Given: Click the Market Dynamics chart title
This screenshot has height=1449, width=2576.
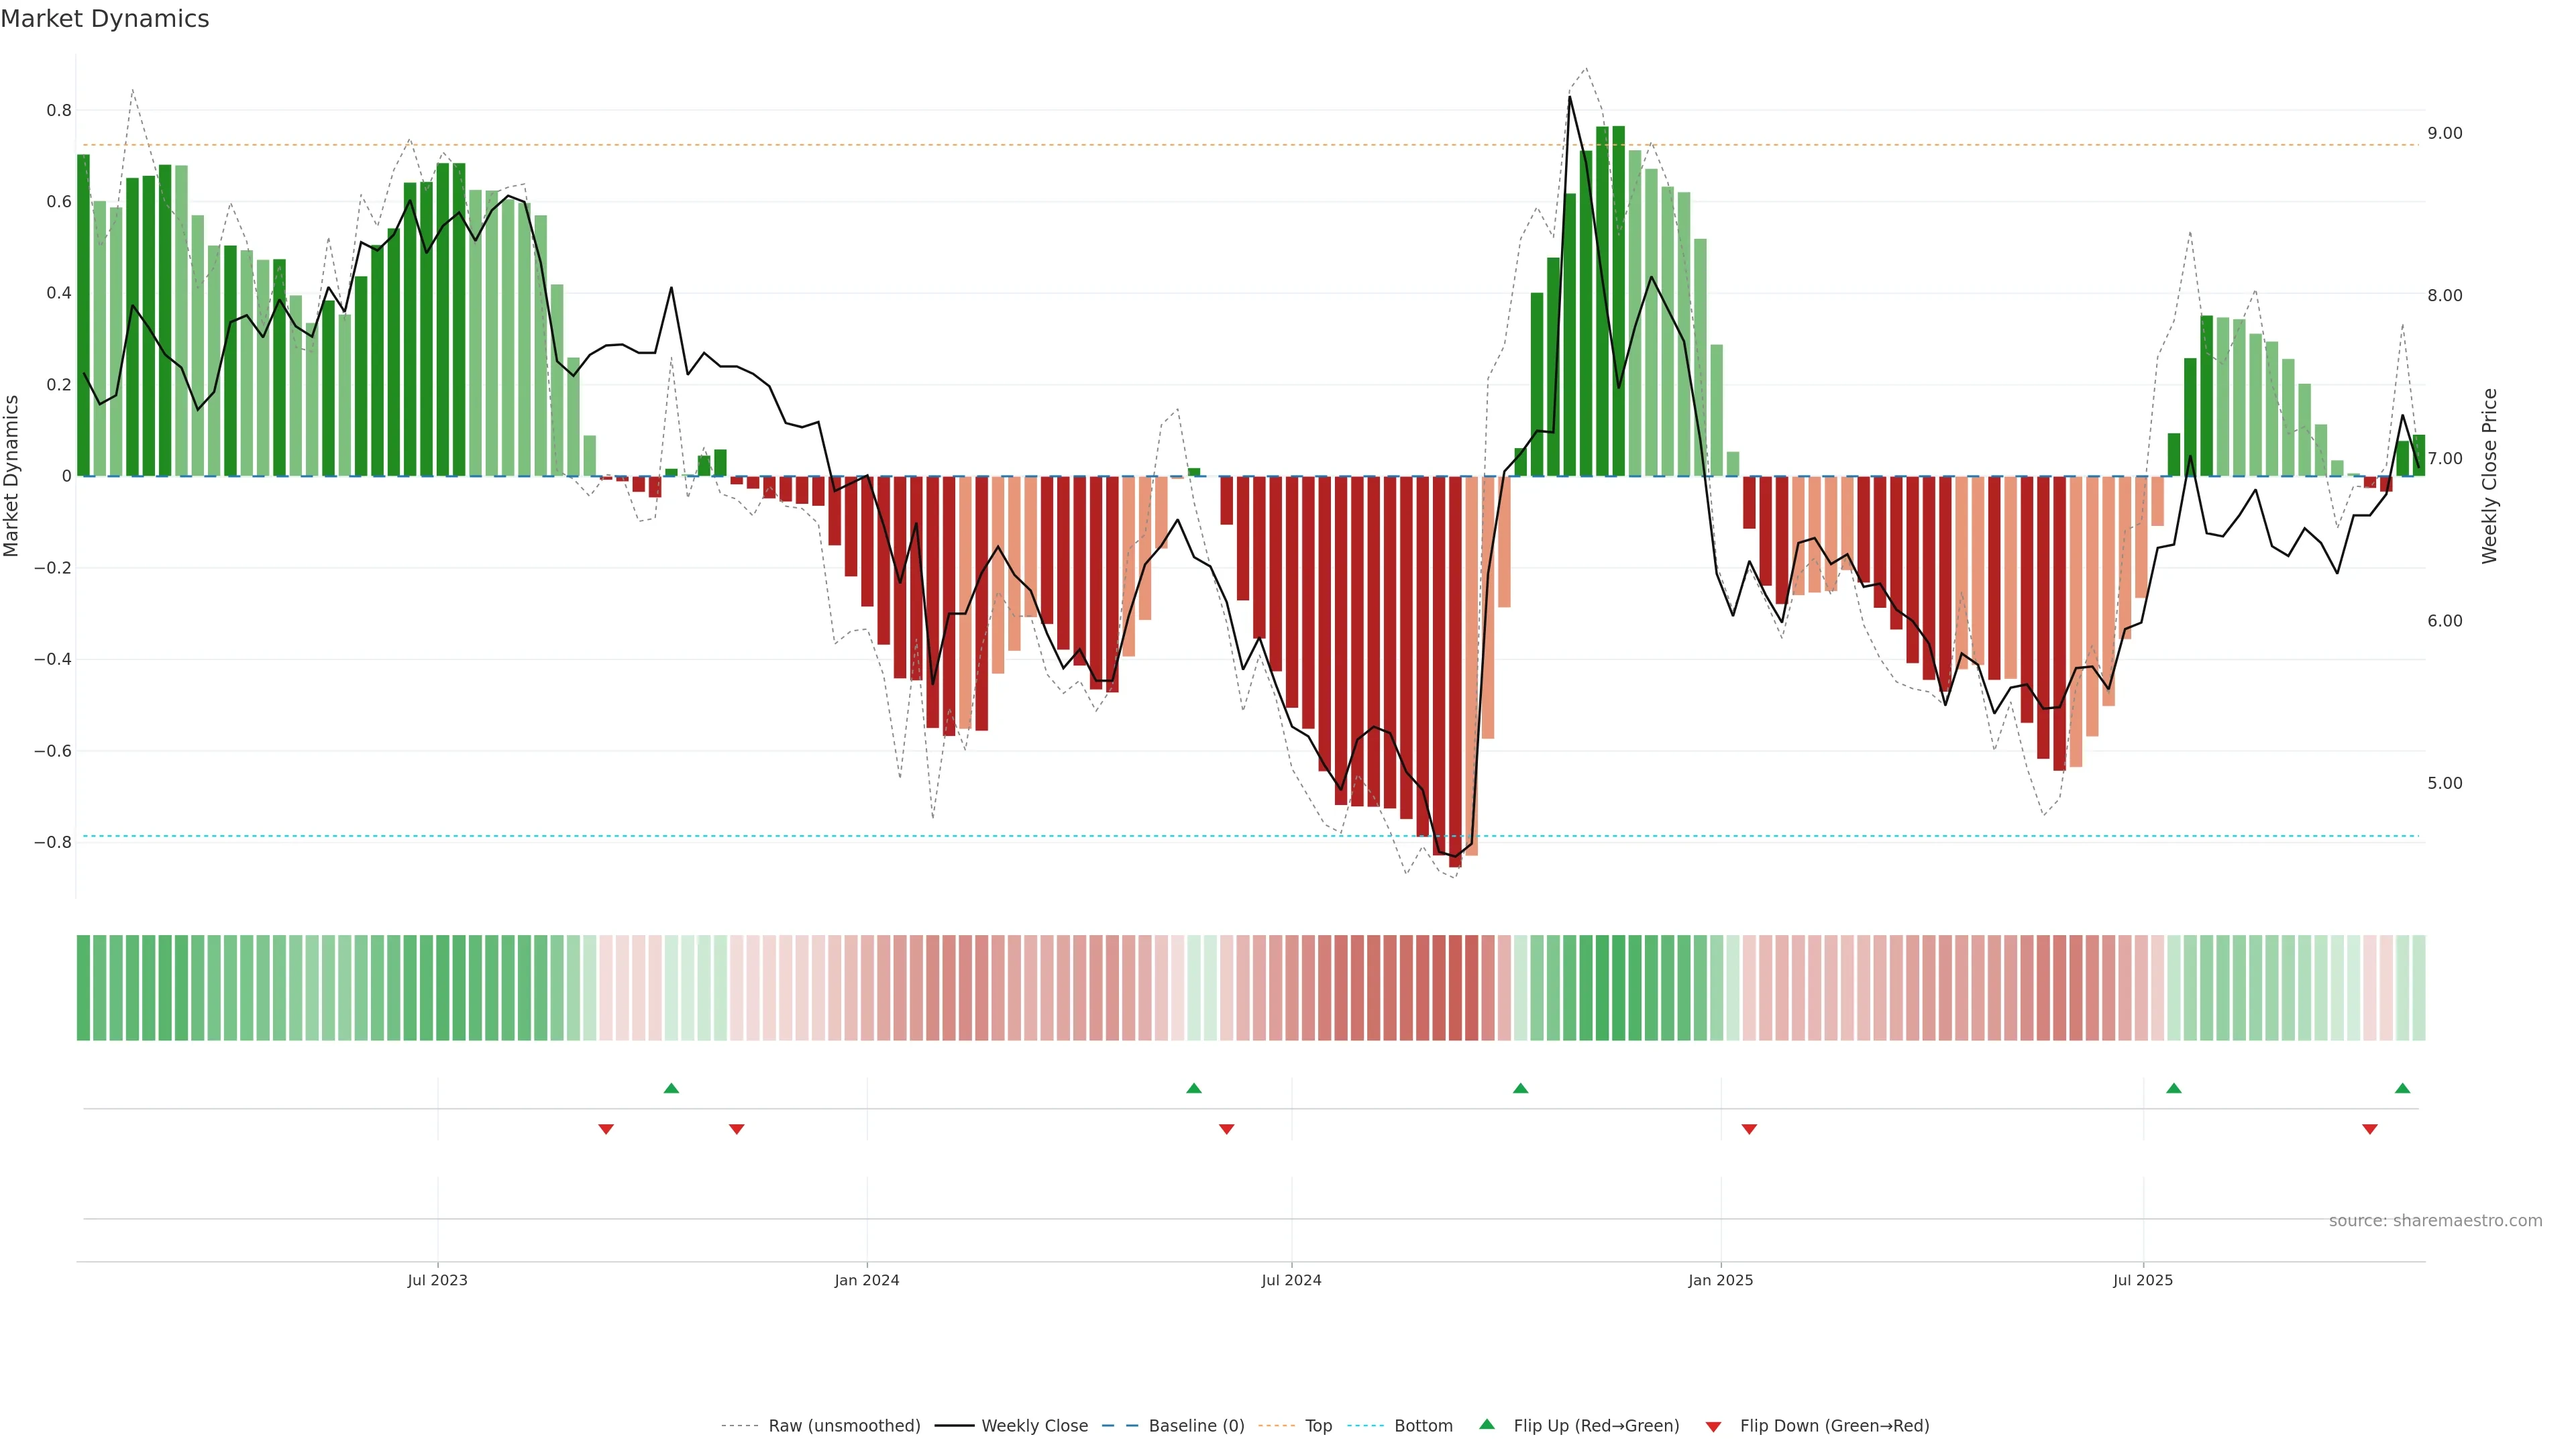Looking at the screenshot, I should pos(105,19).
